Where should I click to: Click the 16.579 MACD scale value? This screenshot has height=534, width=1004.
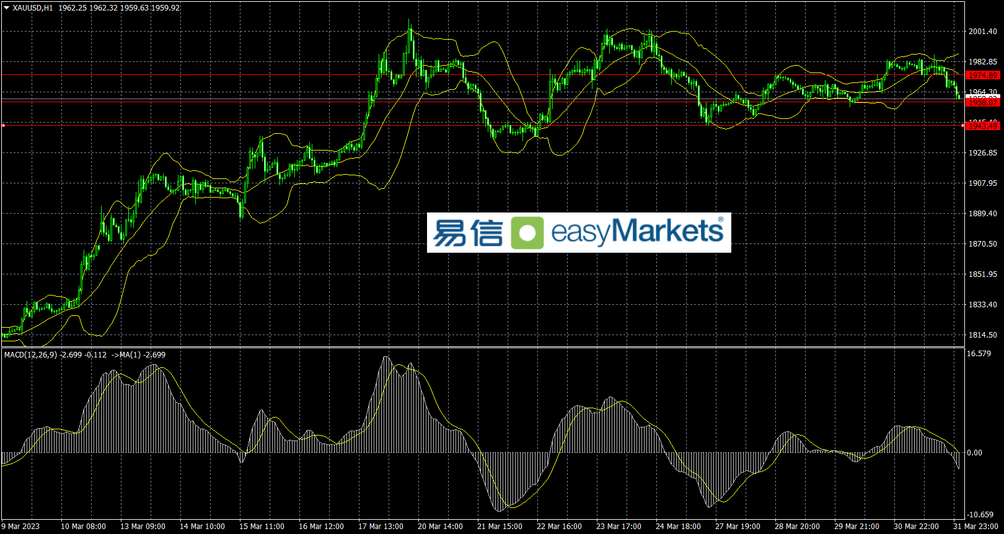tap(979, 354)
